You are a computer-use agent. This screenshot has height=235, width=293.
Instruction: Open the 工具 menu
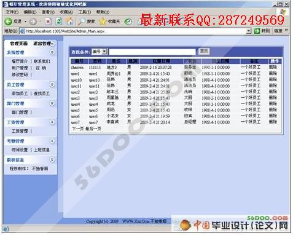(x=85, y=12)
